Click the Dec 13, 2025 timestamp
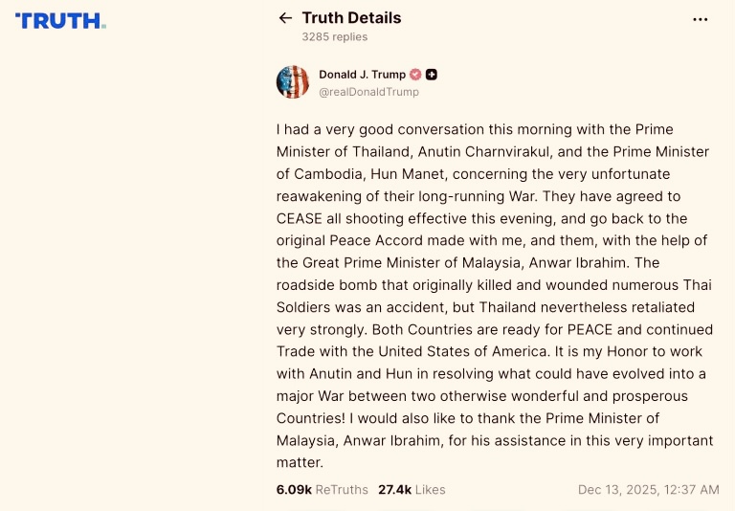 (x=648, y=489)
